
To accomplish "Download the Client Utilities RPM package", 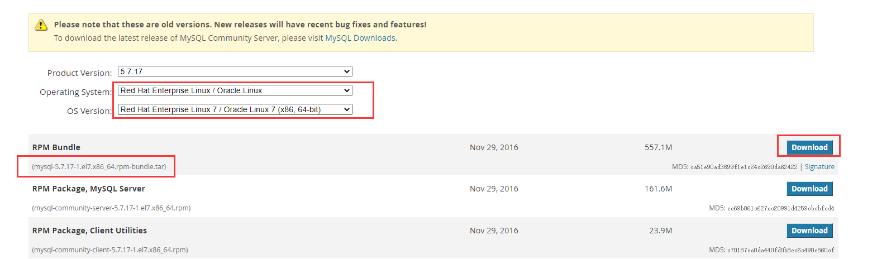I will [x=809, y=231].
